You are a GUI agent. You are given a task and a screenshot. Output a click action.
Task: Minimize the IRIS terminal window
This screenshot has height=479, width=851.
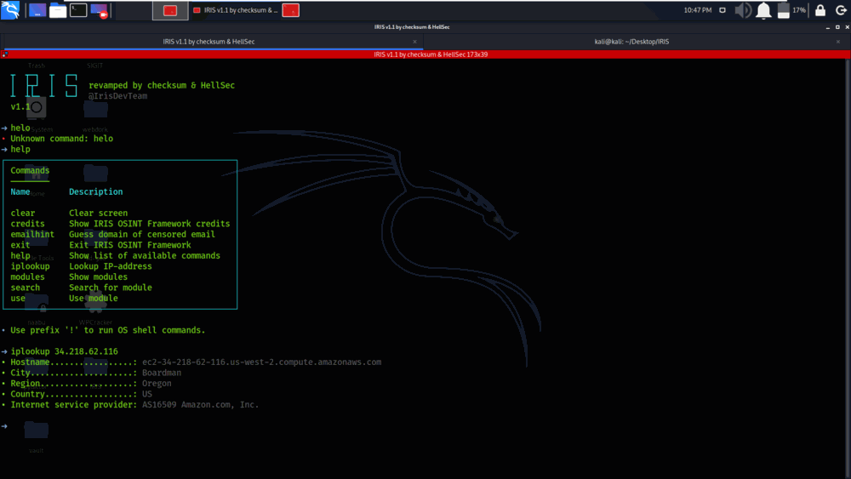828,27
